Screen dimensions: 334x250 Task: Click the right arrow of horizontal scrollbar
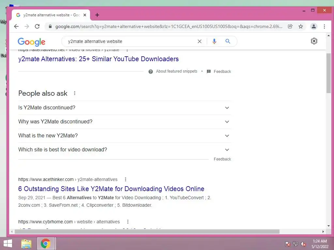[x=323, y=231]
